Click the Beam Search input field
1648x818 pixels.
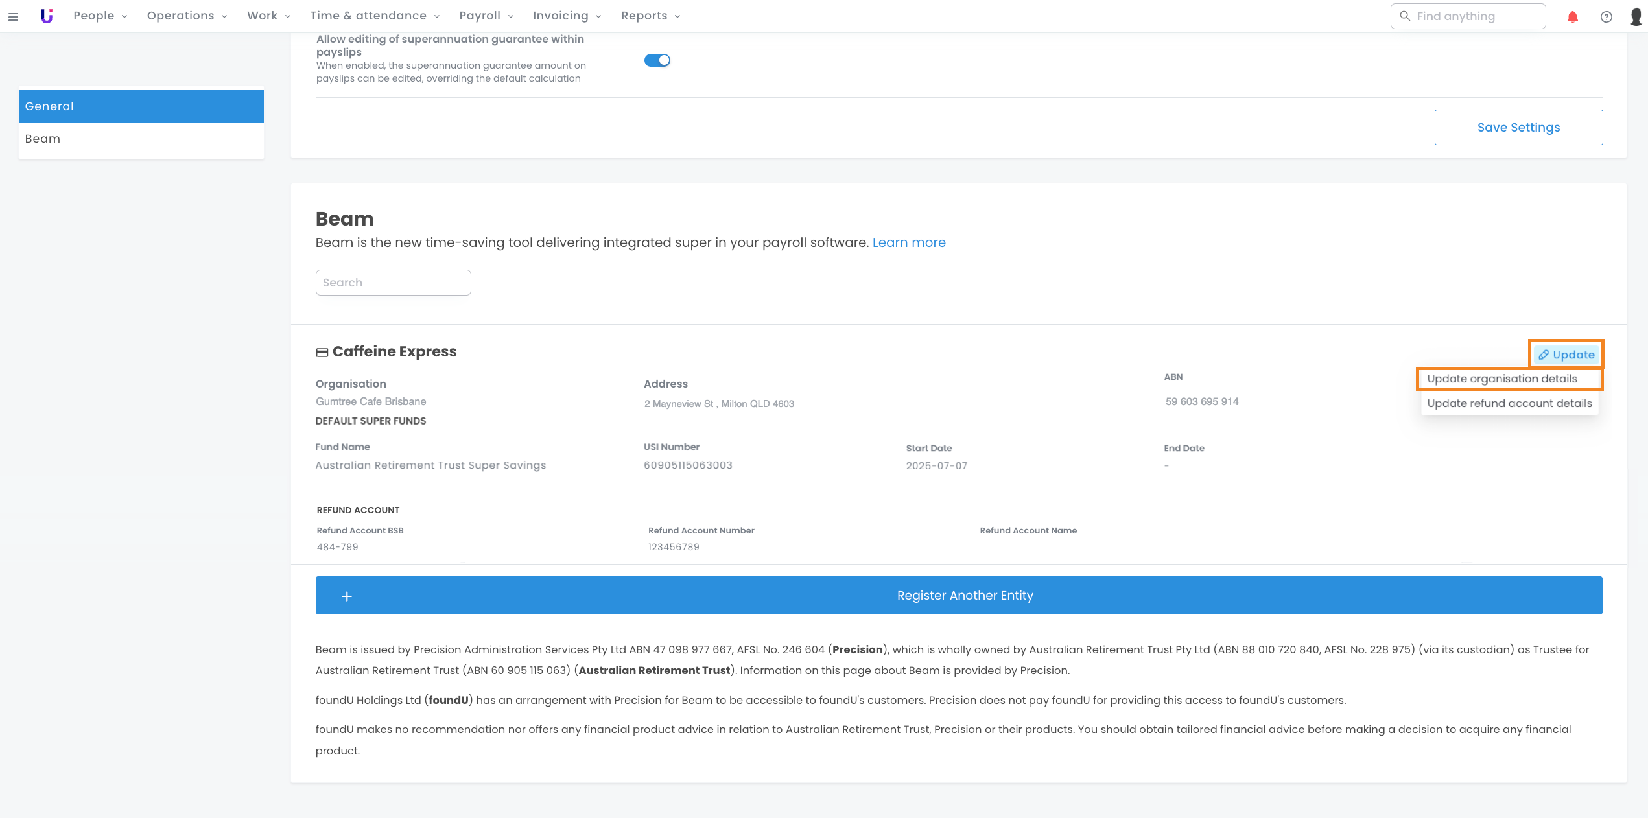coord(394,283)
